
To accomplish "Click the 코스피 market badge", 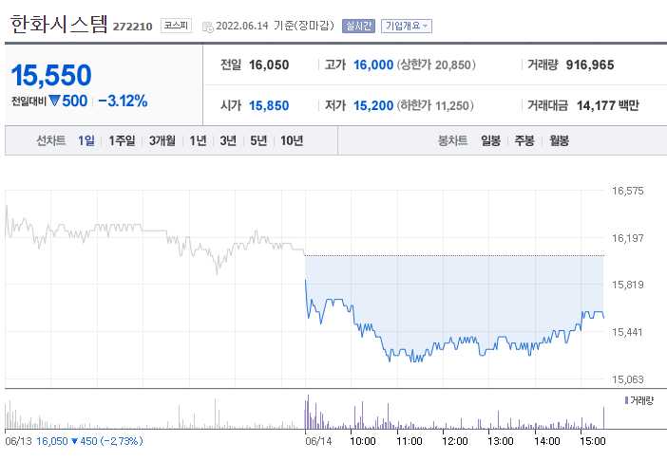I will pos(176,26).
